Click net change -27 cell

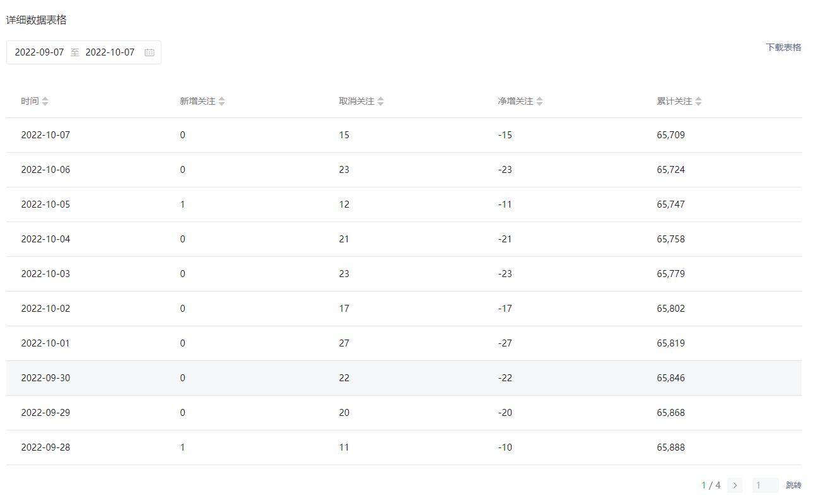point(505,343)
